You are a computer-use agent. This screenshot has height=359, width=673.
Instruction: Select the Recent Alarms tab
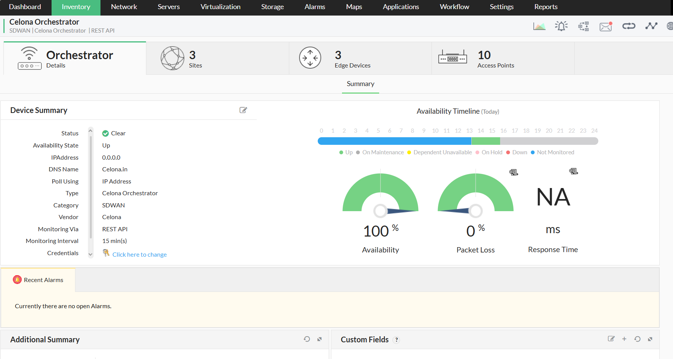(38, 280)
